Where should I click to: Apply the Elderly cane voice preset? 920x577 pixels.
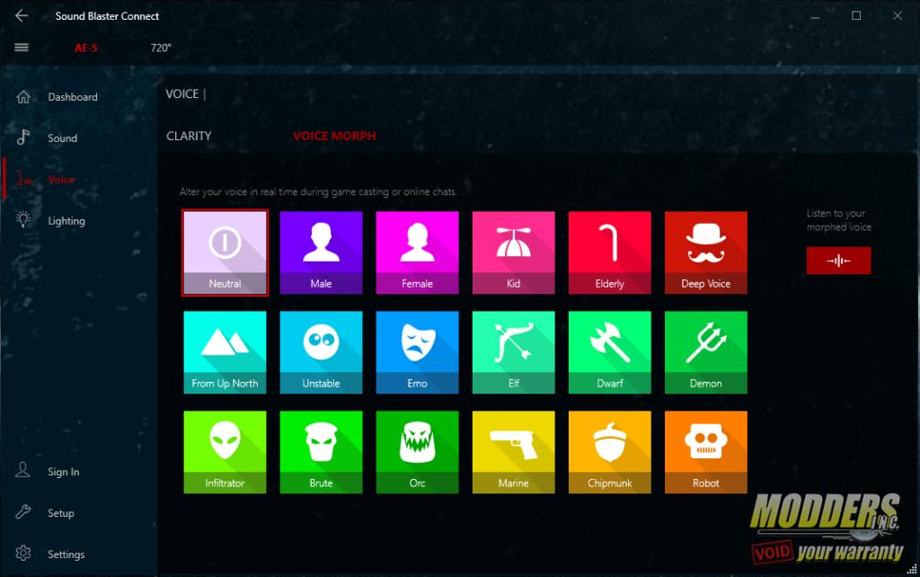(610, 253)
